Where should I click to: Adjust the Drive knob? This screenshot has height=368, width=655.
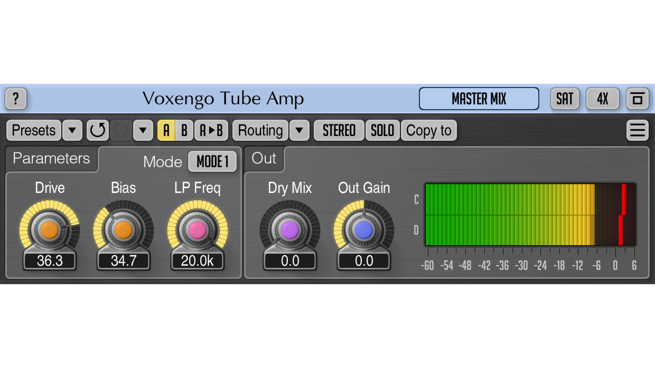coord(50,229)
